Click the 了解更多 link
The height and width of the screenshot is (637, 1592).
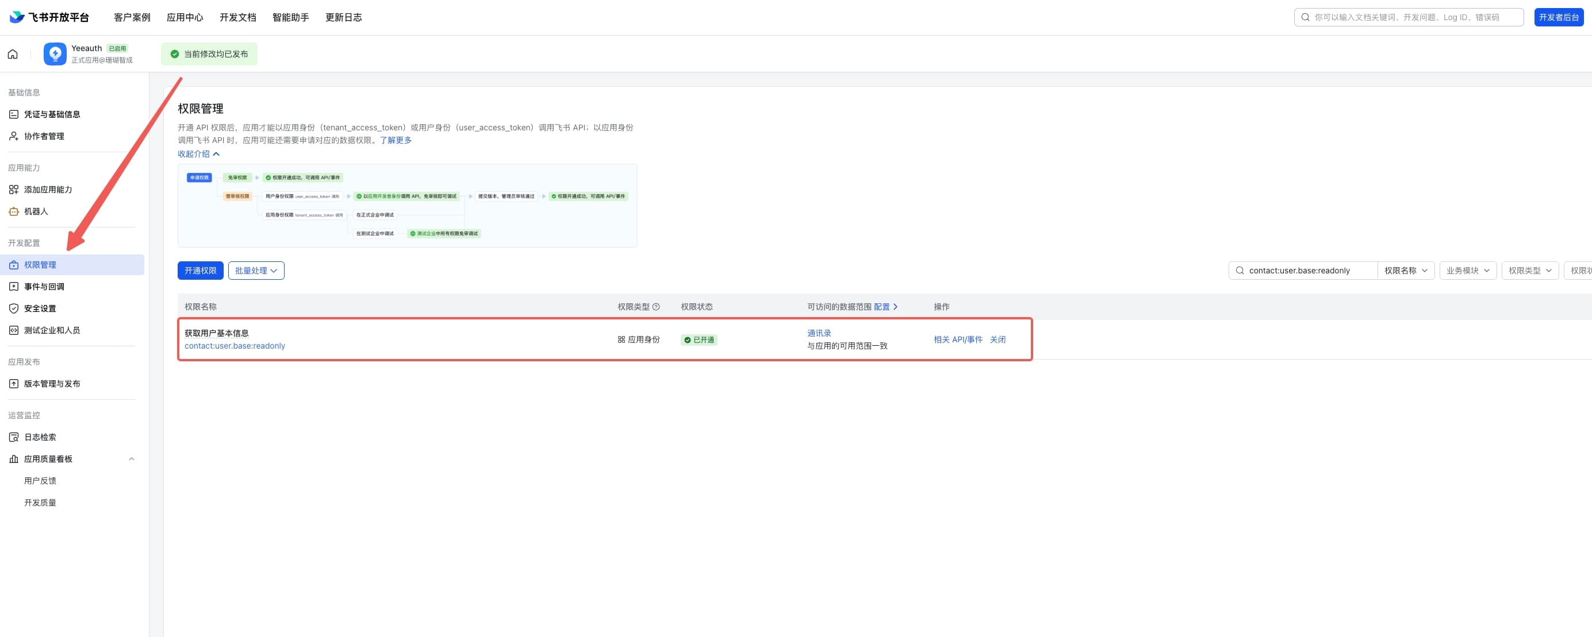[x=396, y=140]
